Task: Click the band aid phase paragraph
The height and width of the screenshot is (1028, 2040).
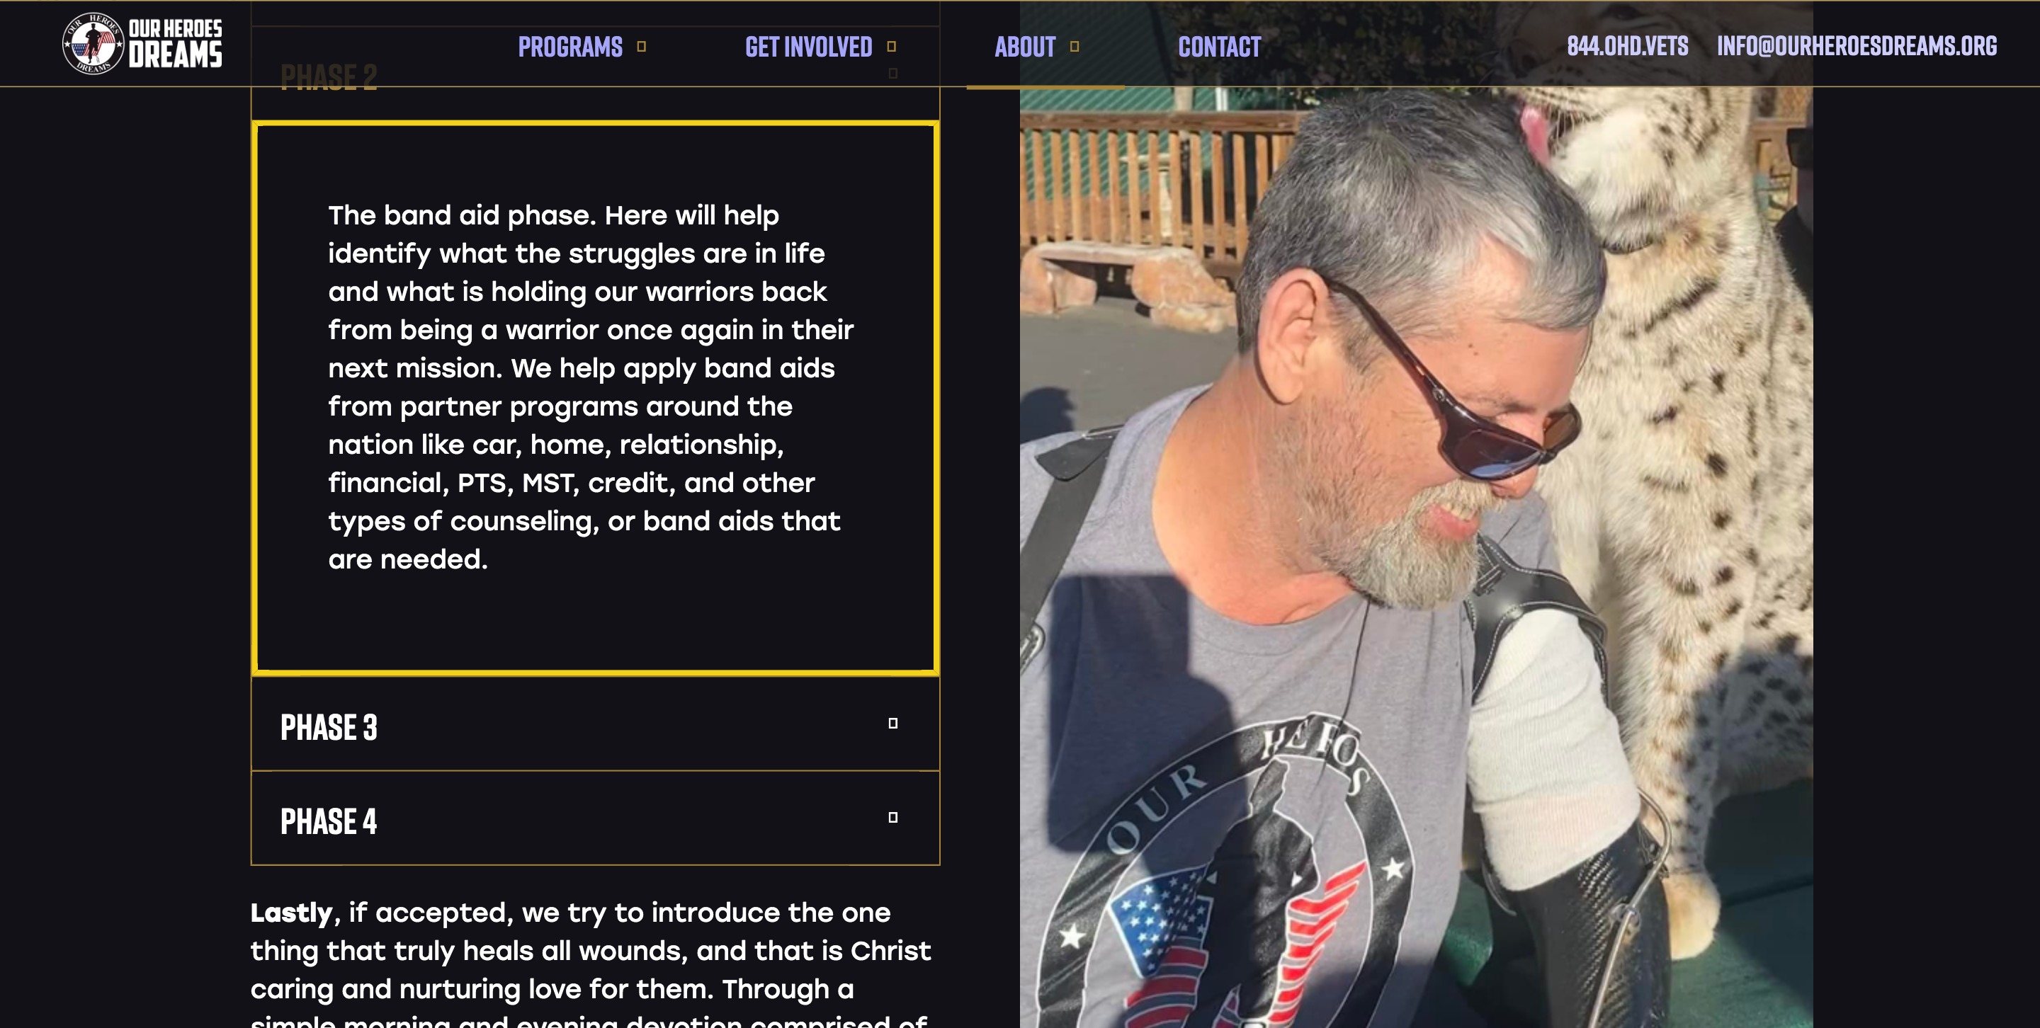Action: [x=591, y=387]
